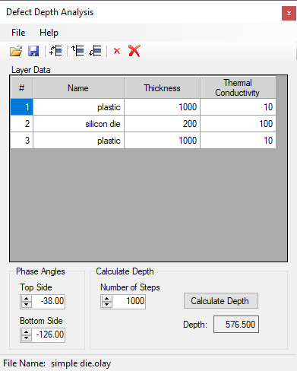The image size is (297, 371).
Task: Increase Top Side phase angle with up arrow
Action: (26, 299)
